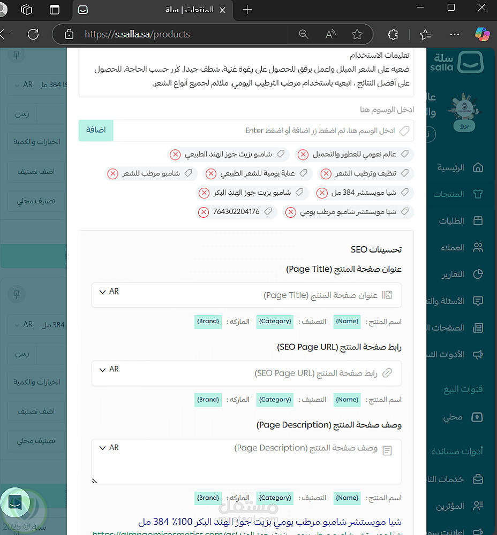This screenshot has width=497, height=535.
Task: Click the pages document icon in sidebar
Action: coord(478,328)
